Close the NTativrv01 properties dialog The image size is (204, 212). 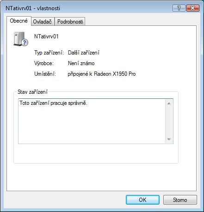(193, 8)
